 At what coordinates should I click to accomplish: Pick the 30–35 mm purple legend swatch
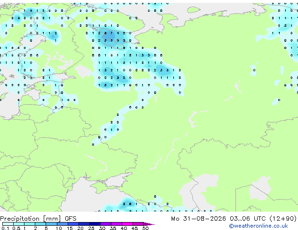coord(106,224)
